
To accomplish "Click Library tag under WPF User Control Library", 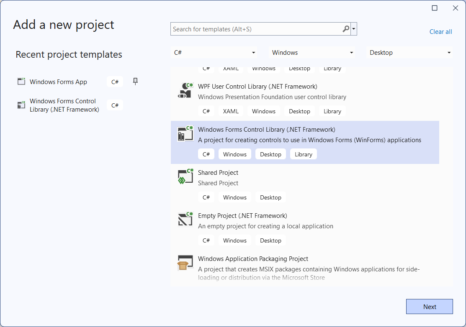I will coord(332,111).
